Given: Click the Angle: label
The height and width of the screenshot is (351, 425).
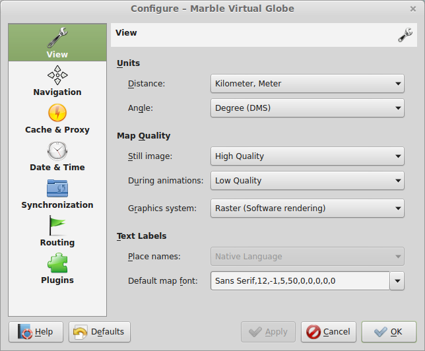Looking at the screenshot, I should point(141,108).
